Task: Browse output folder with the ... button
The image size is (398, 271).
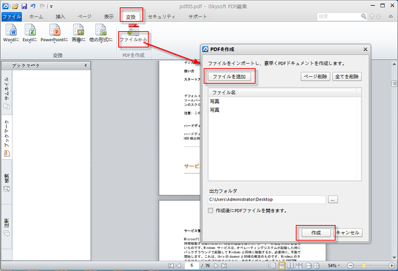Action: click(x=333, y=199)
